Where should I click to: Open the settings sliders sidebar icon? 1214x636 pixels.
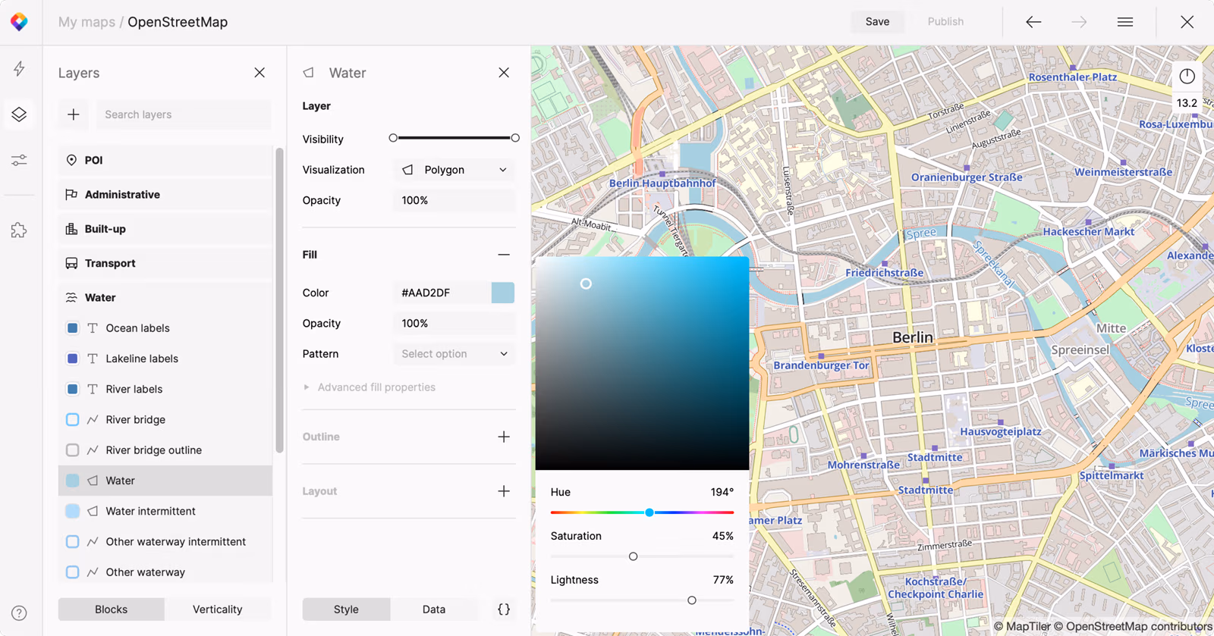(x=19, y=161)
